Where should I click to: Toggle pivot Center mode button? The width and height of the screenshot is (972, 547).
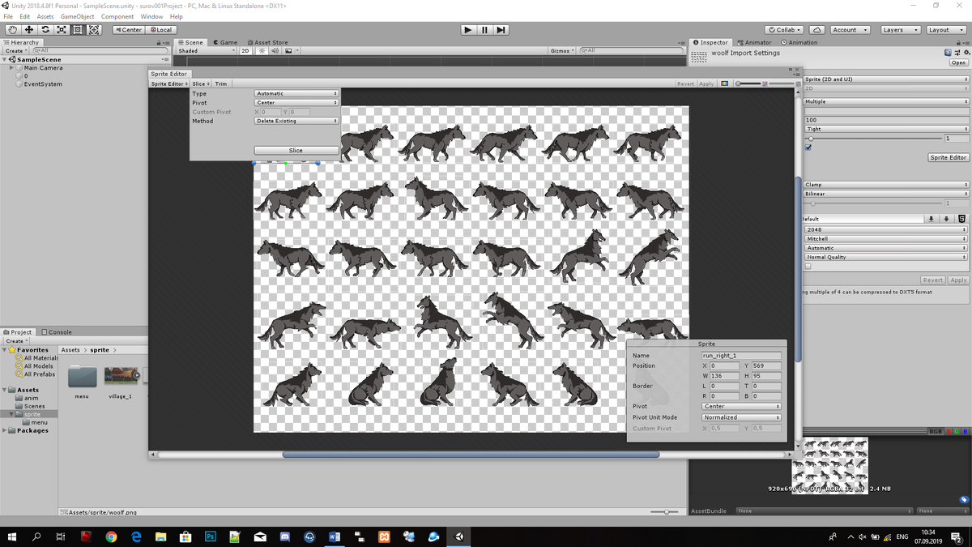[x=128, y=30]
